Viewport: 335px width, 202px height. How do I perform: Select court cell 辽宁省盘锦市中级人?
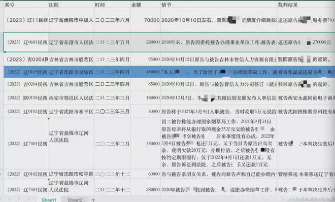(x=71, y=20)
